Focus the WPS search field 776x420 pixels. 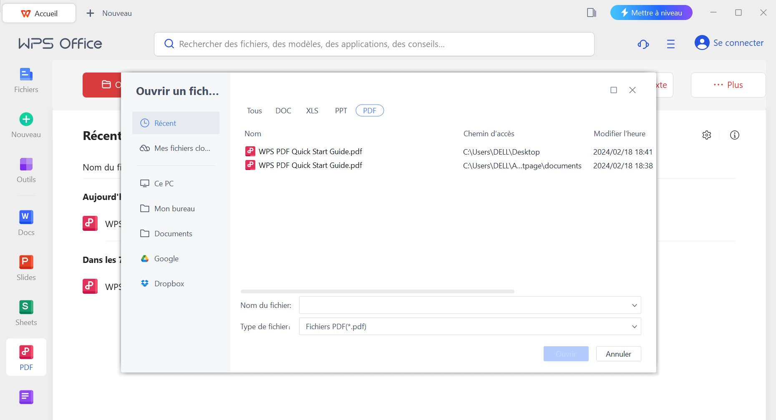(374, 44)
